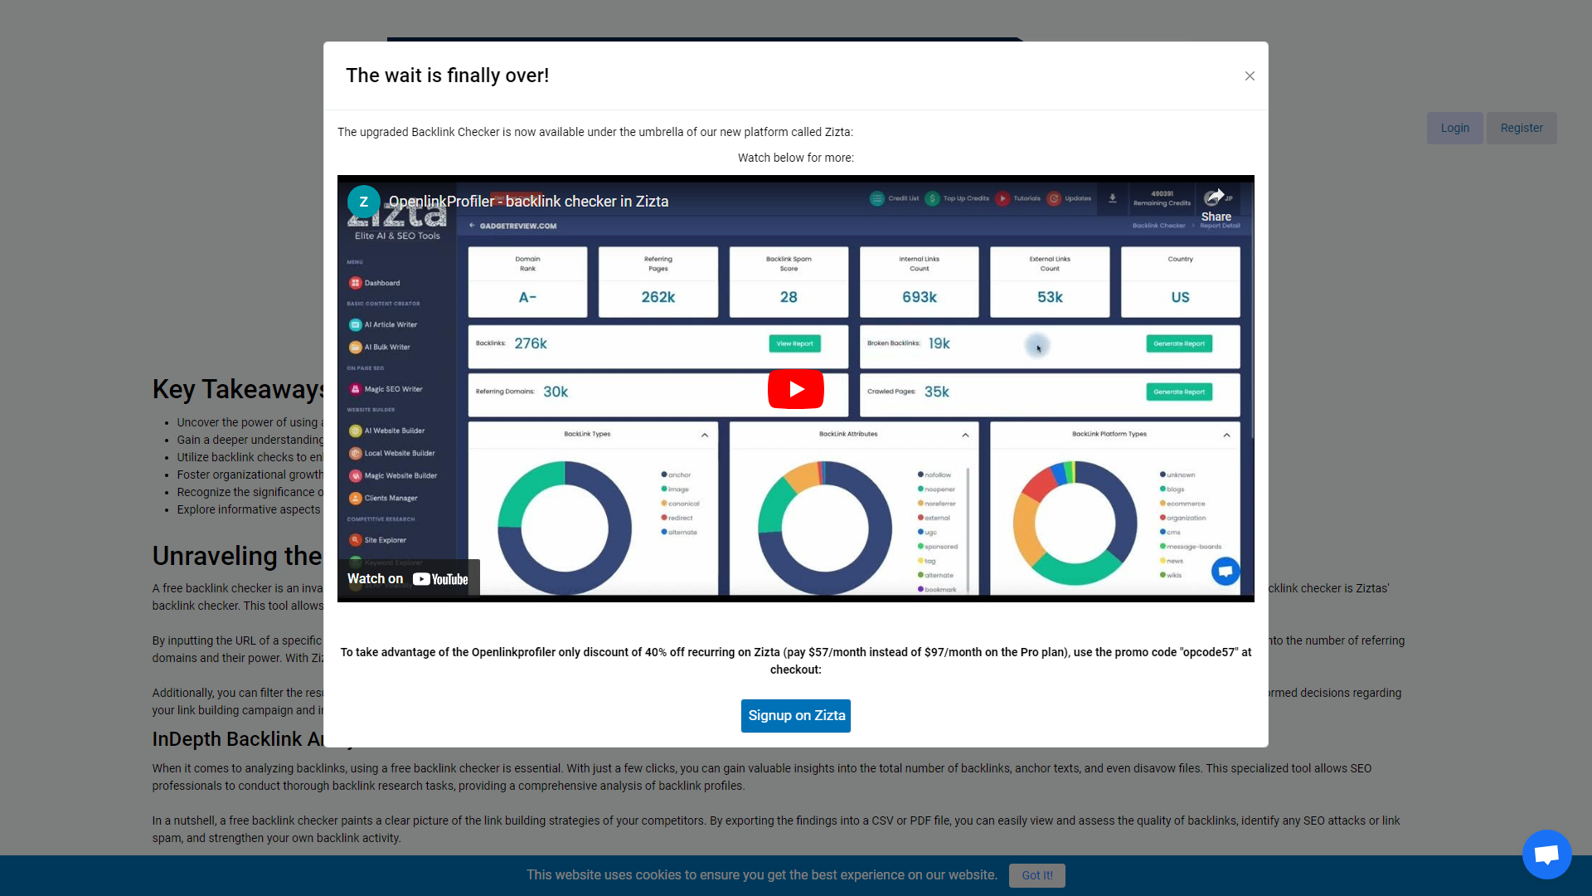
Task: Dismiss the cookie notice with Got It!
Action: click(x=1036, y=875)
